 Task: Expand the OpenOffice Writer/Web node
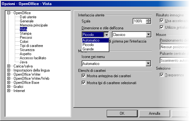coord(9,78)
